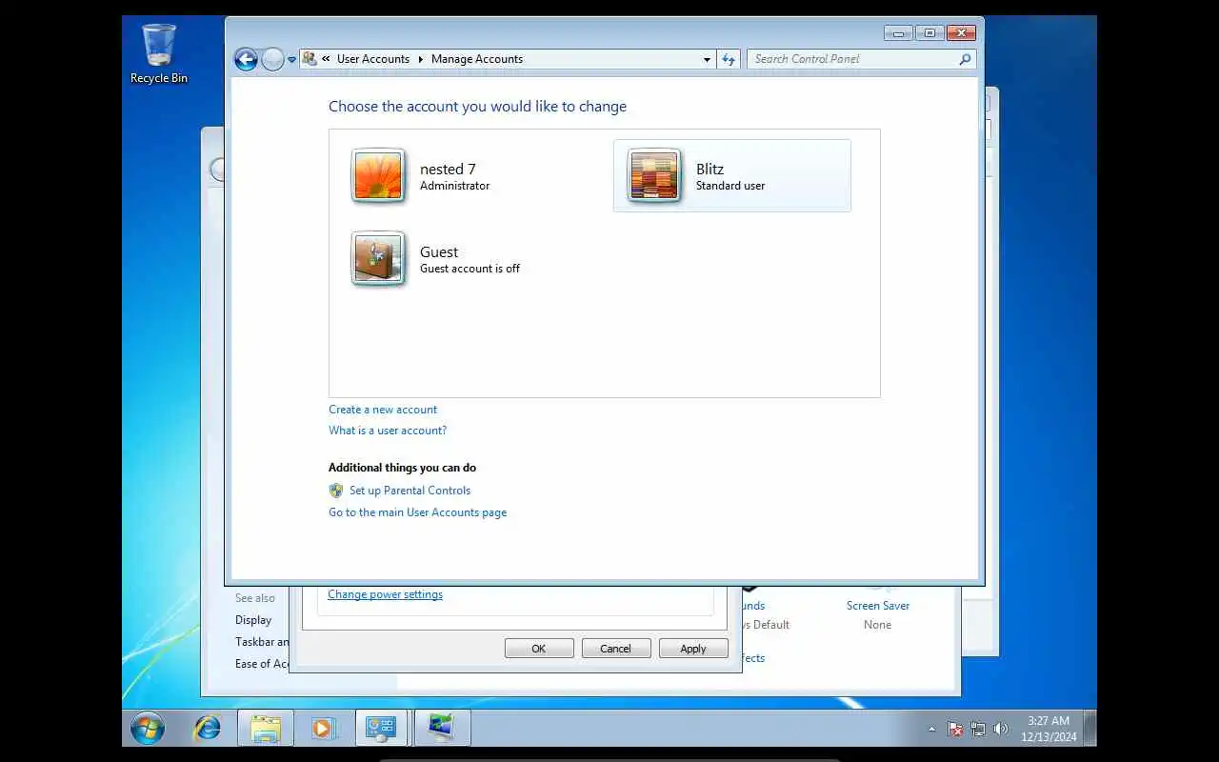Screen dimensions: 1219x762
Task: Launch Internet Explorer from taskbar
Action: point(207,729)
